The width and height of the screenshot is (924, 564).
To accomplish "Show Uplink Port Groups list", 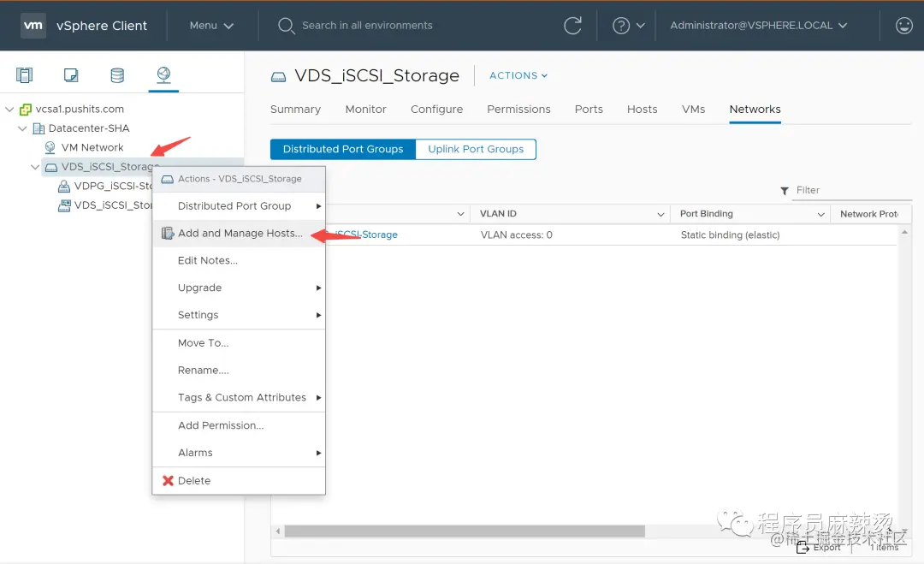I will pos(476,149).
